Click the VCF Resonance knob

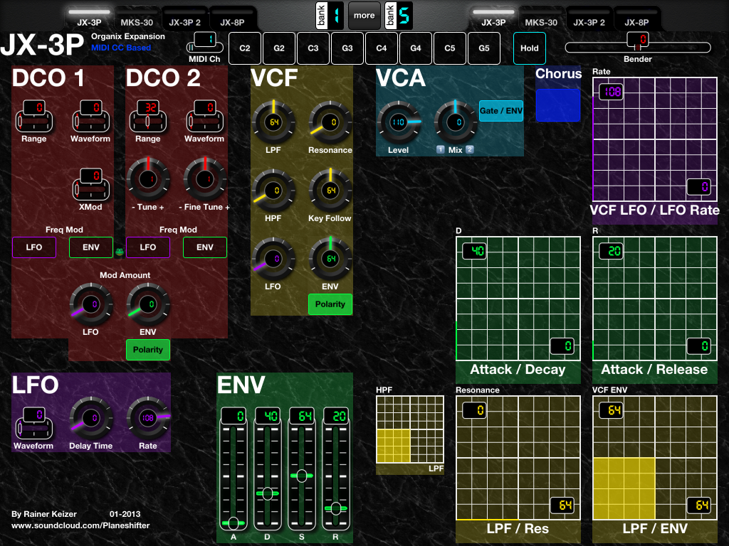[330, 122]
